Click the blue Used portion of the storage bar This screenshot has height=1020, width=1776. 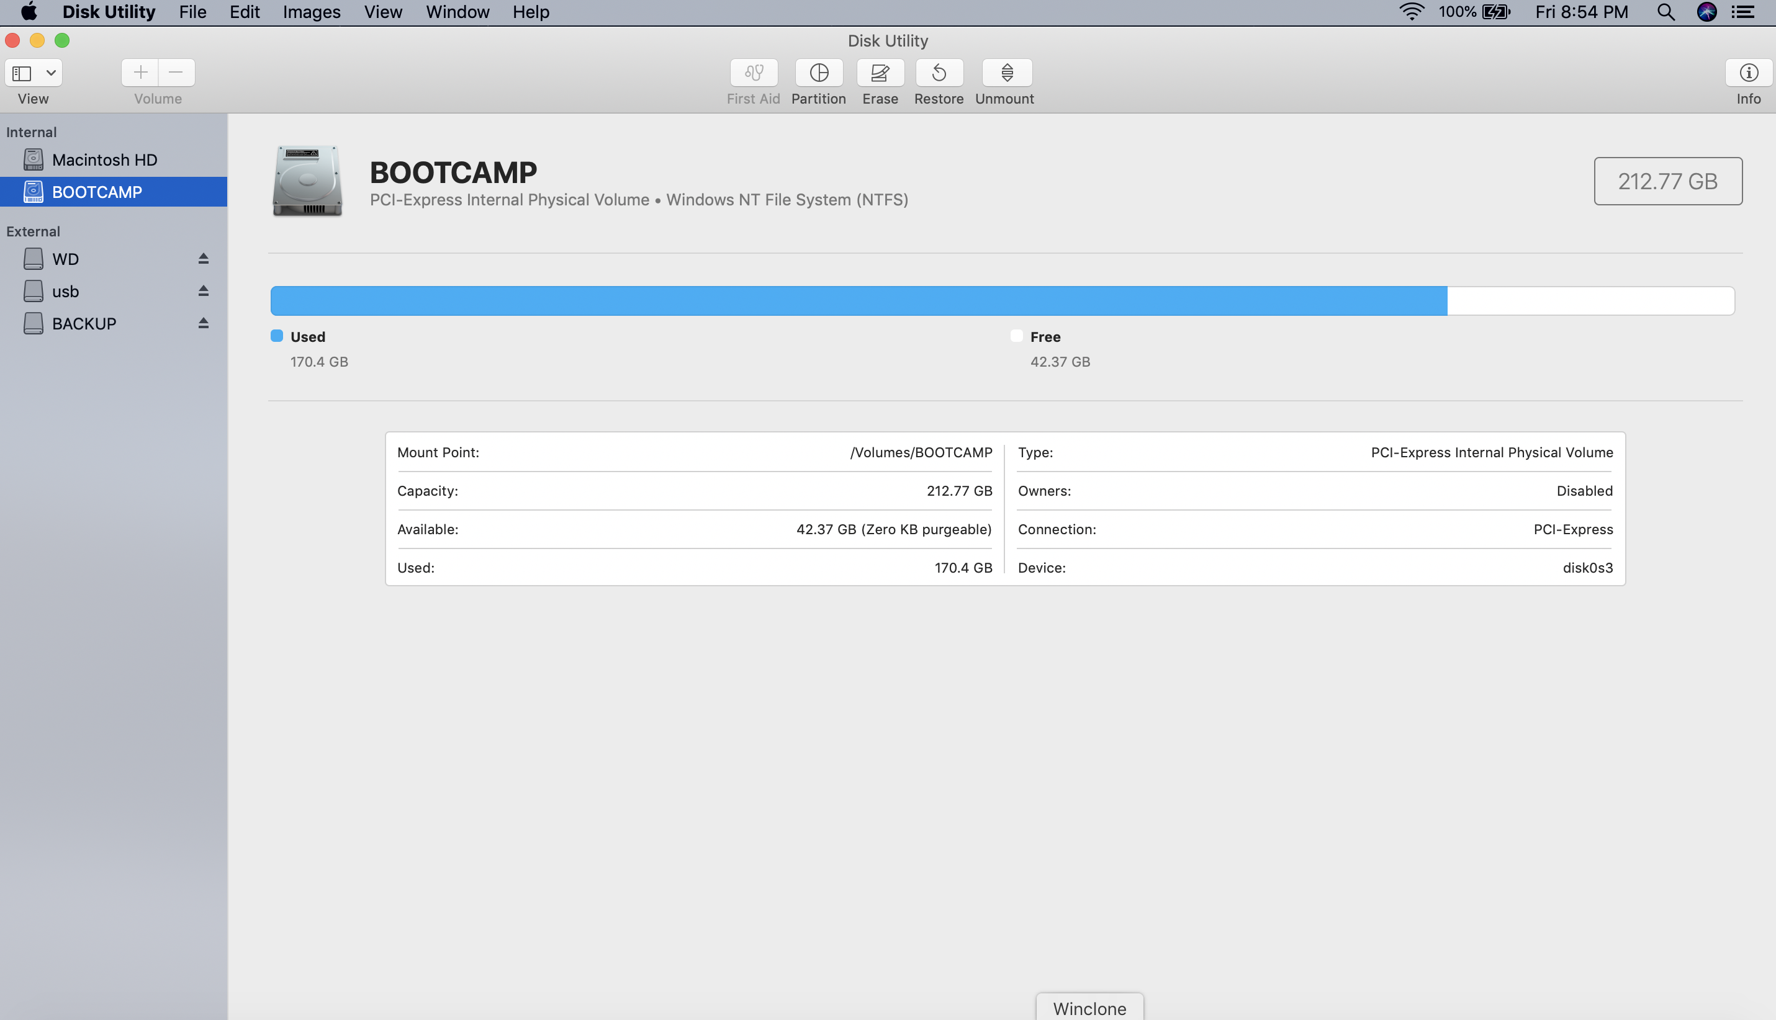(x=841, y=300)
